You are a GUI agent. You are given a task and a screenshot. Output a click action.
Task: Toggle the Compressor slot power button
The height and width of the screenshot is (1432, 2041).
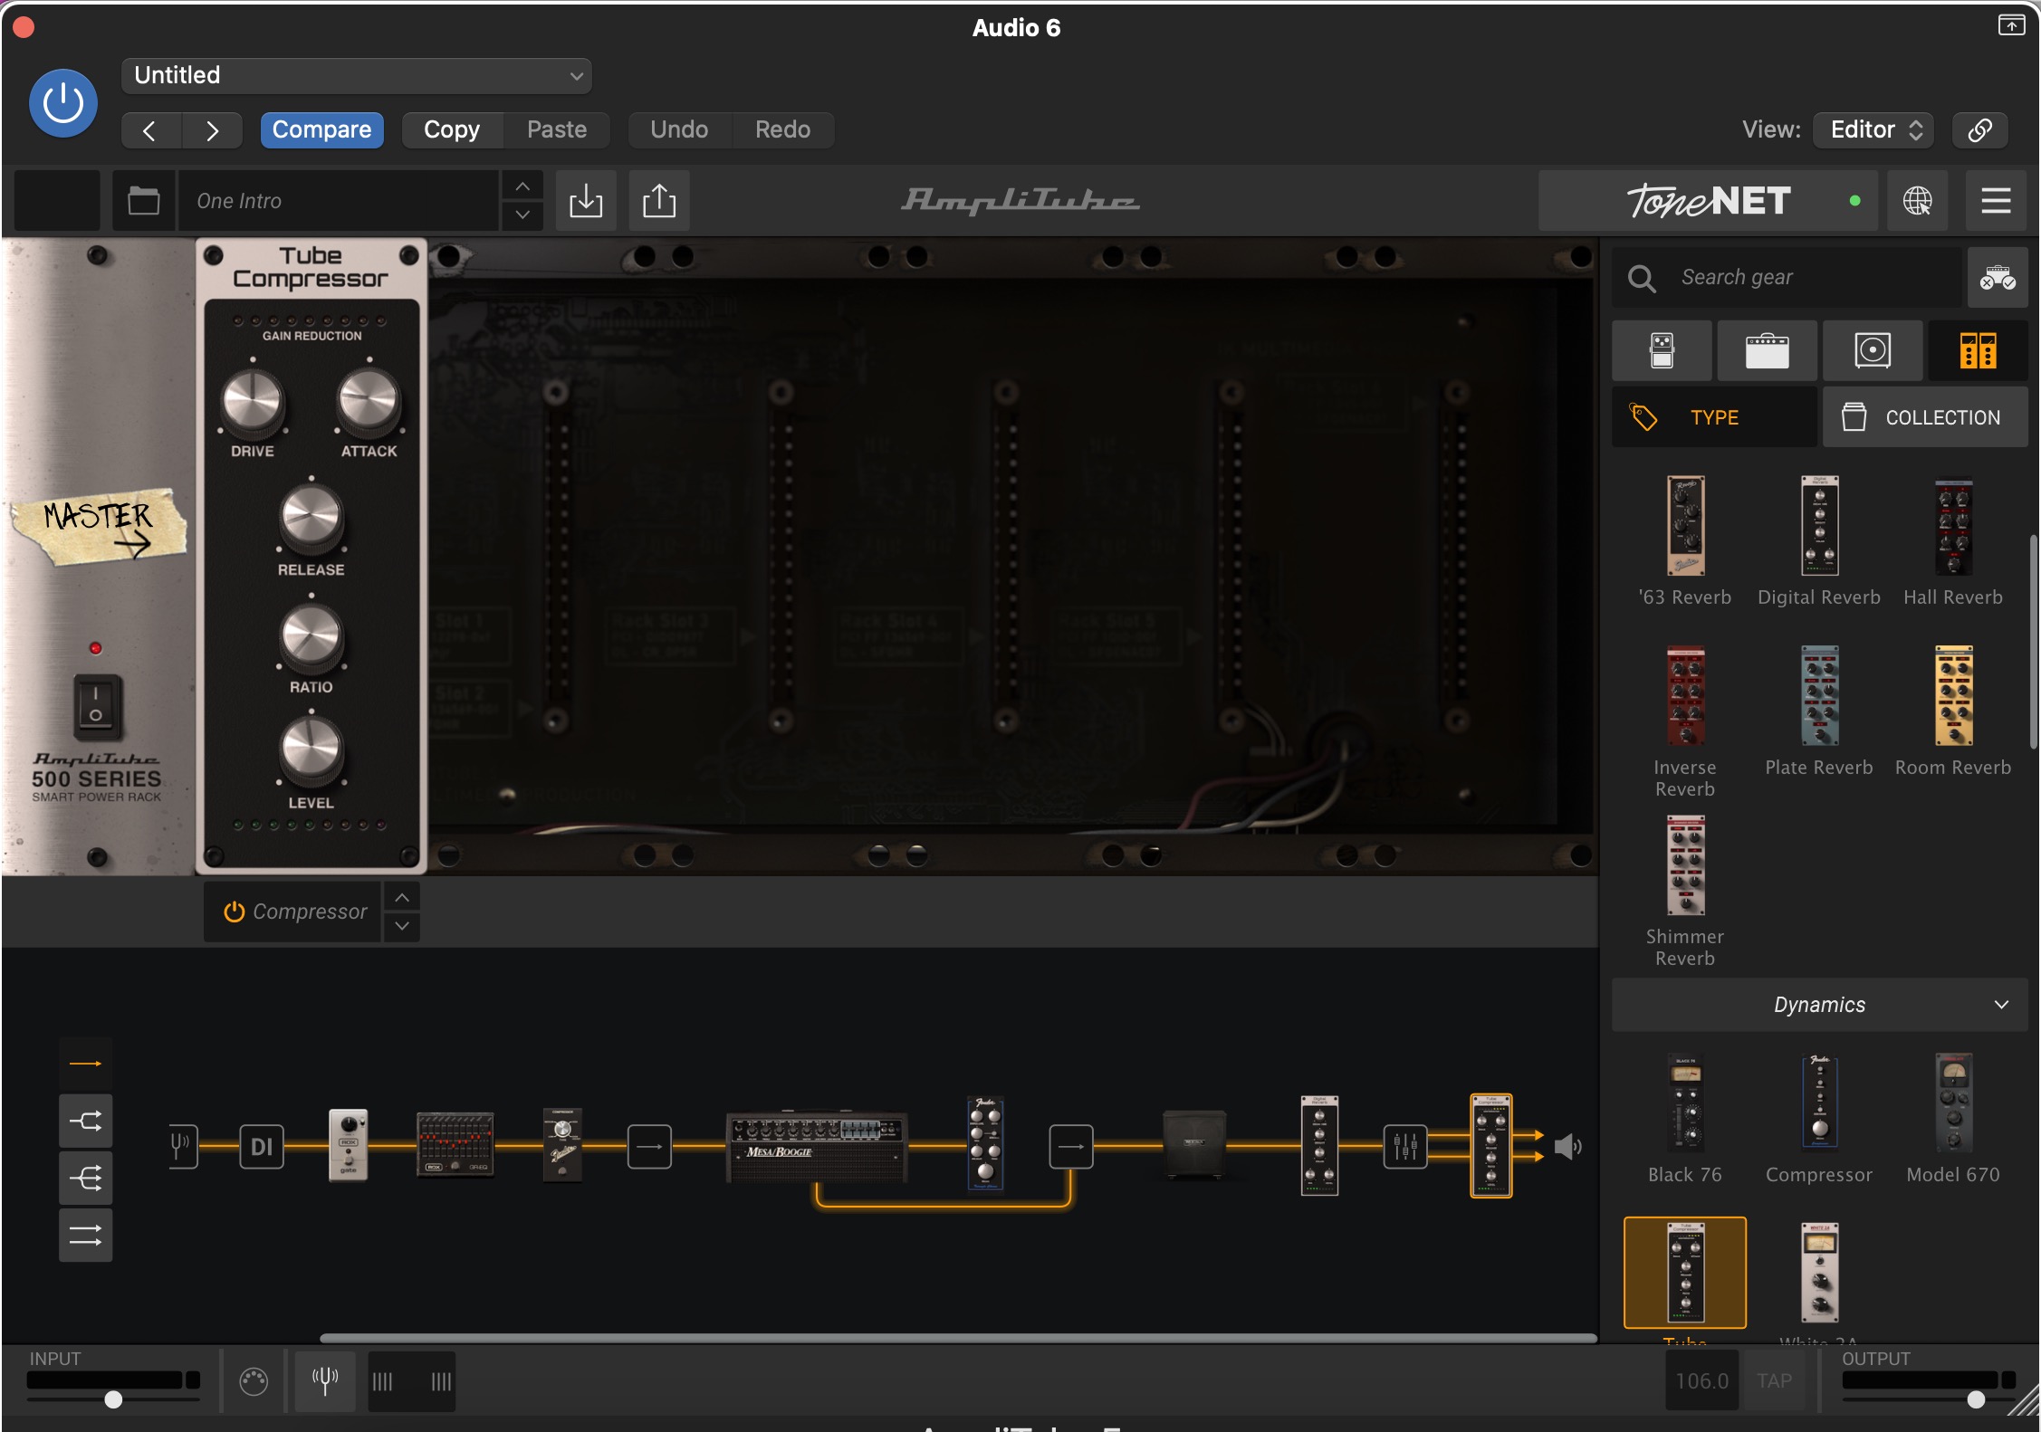click(235, 912)
